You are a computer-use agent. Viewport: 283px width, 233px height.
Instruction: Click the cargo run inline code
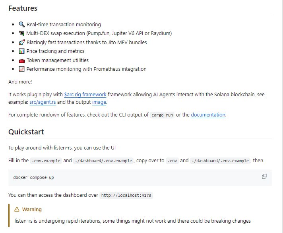pyautogui.click(x=162, y=115)
